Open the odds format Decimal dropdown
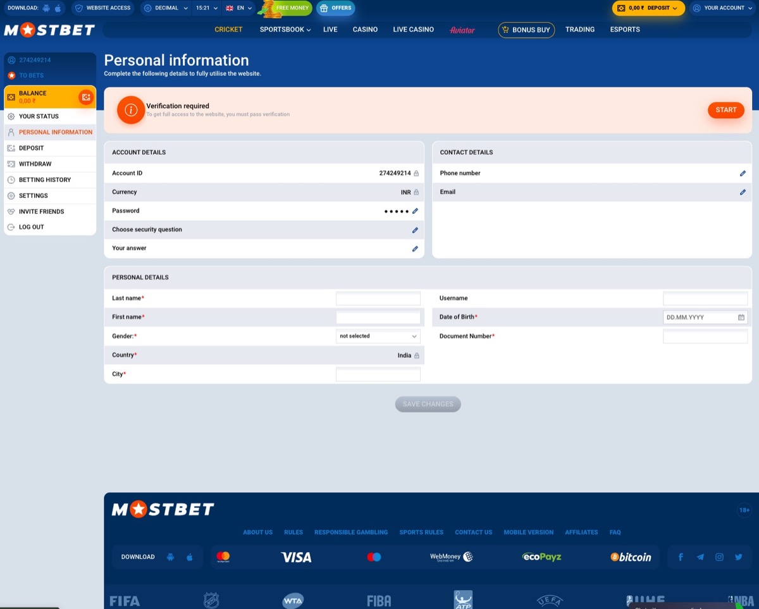 click(165, 8)
